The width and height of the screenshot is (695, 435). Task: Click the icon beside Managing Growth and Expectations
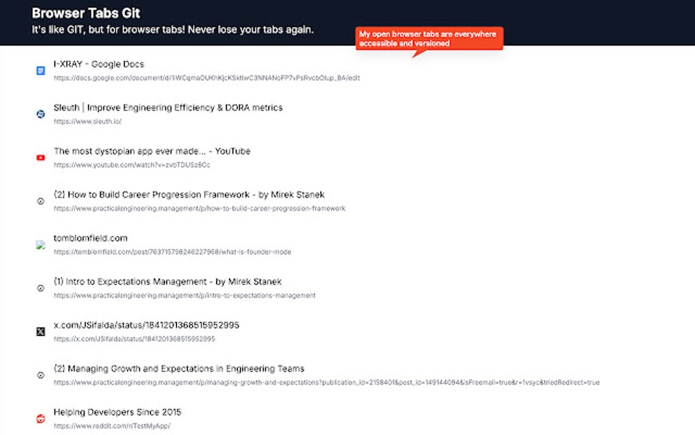click(x=40, y=375)
